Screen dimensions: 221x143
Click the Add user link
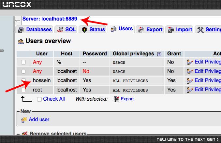[x=39, y=120]
